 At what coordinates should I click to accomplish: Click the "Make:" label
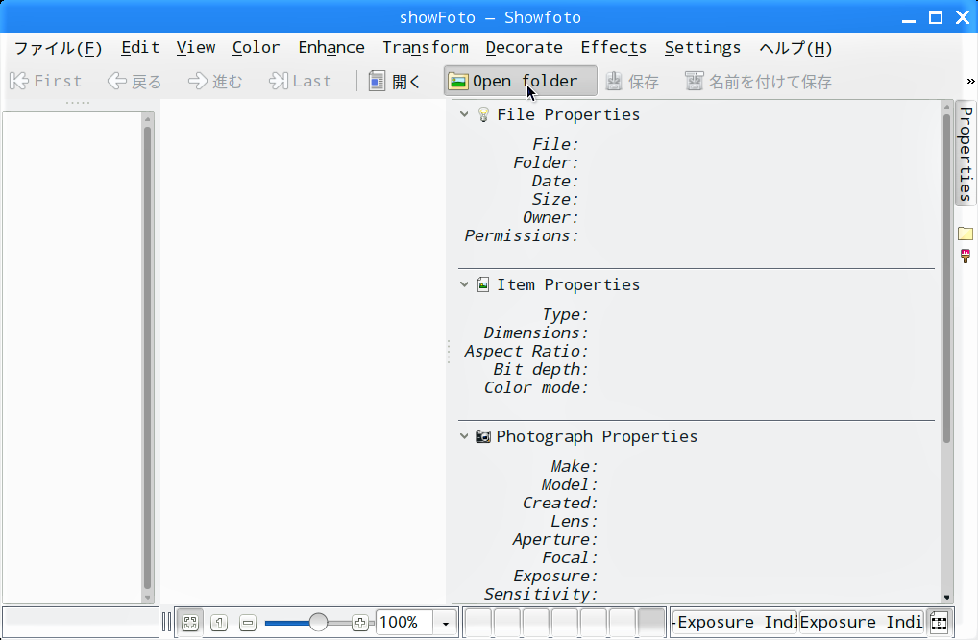tap(575, 467)
